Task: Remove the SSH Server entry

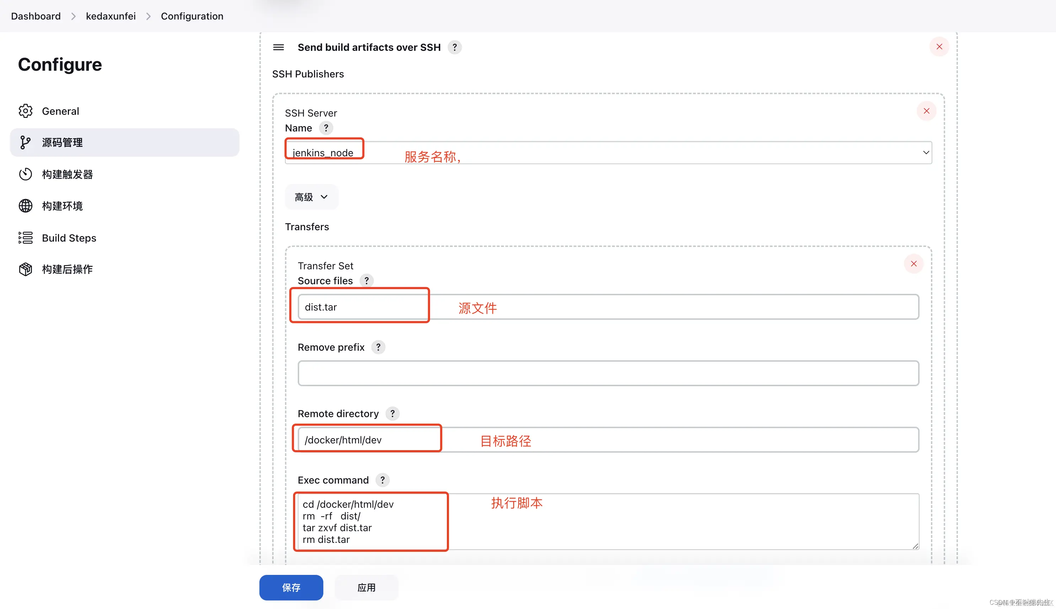Action: point(927,111)
